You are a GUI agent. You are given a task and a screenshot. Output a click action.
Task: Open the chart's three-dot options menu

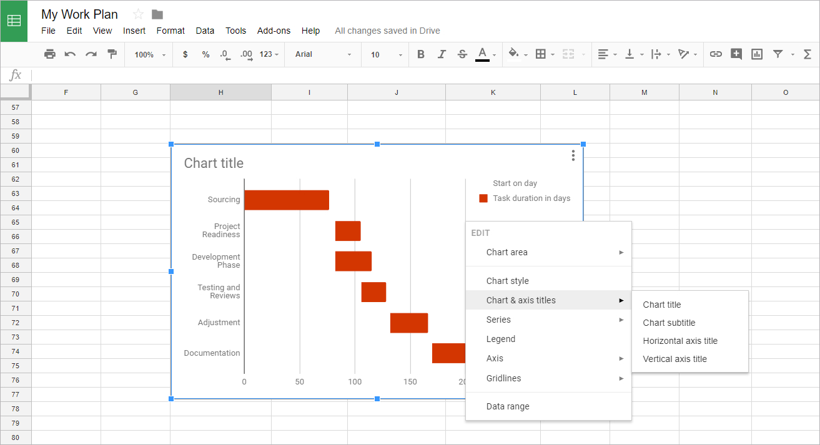573,156
